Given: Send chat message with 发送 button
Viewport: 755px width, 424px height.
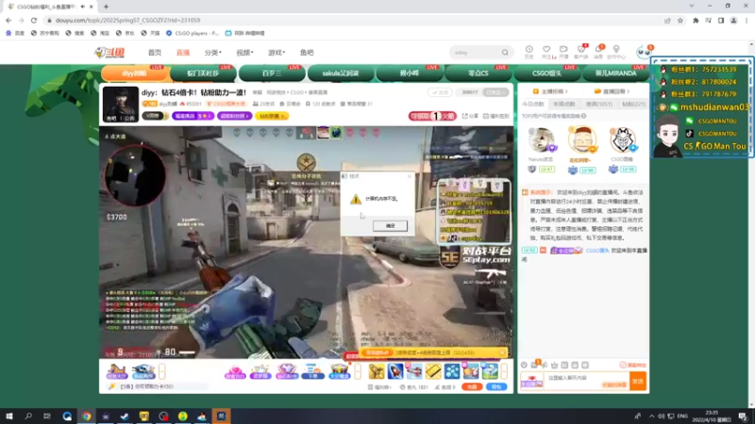Looking at the screenshot, I should click(638, 382).
